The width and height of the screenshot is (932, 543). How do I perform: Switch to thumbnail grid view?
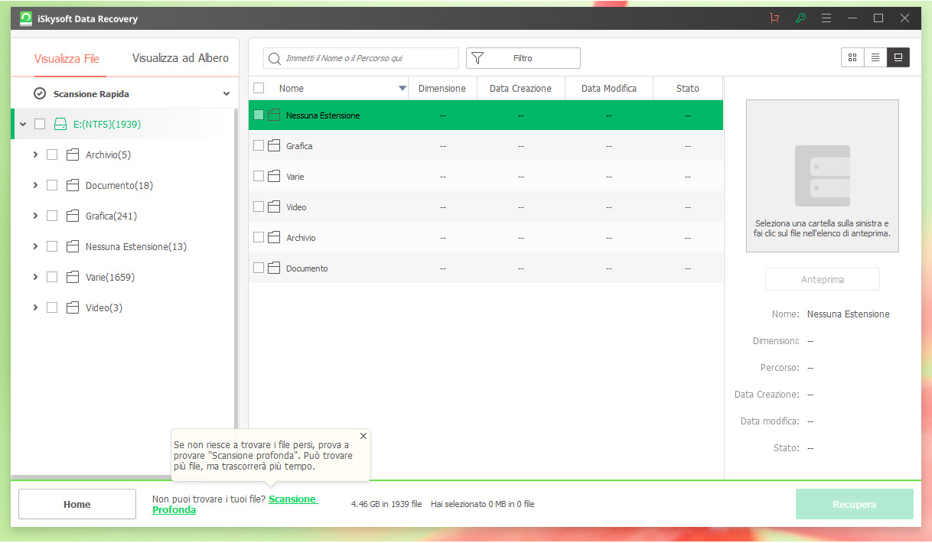pos(852,57)
